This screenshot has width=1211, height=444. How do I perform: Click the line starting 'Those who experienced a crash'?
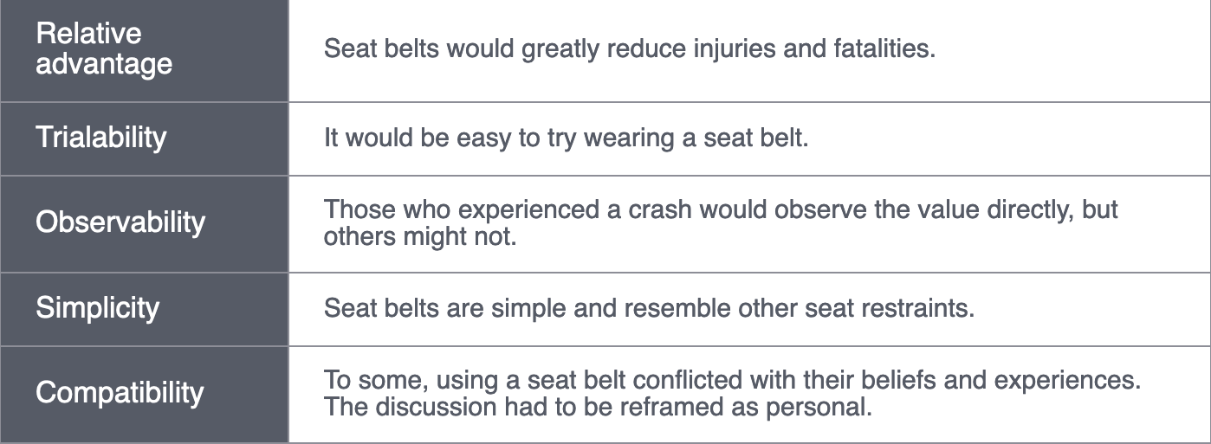(721, 210)
